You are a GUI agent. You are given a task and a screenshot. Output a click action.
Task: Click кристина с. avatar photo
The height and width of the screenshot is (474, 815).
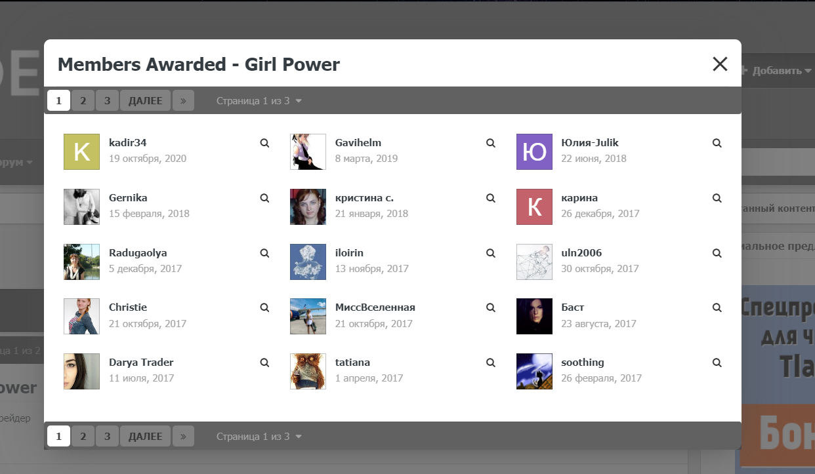[308, 207]
